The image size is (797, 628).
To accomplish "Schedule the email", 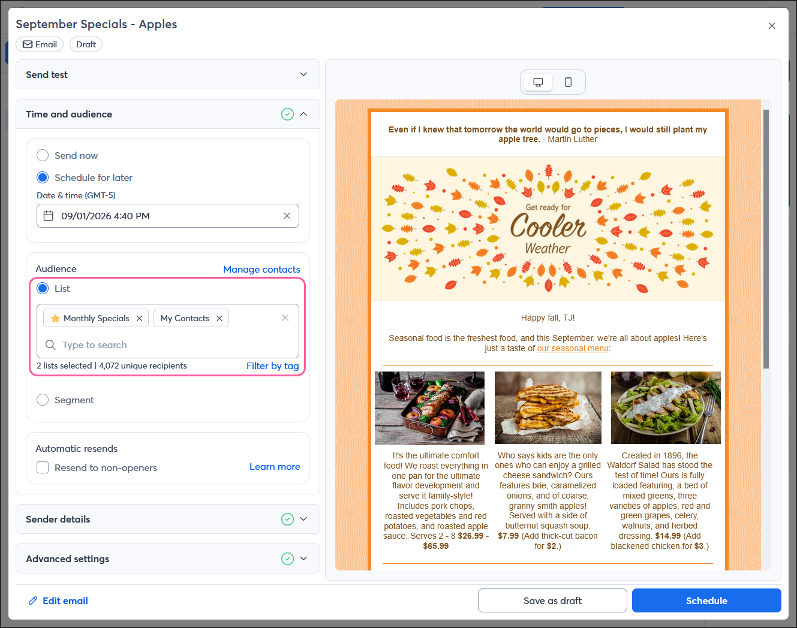I will 706,600.
